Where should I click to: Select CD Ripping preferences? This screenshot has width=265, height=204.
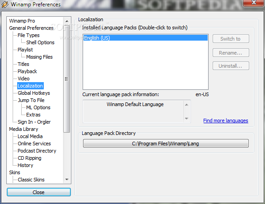click(x=29, y=158)
